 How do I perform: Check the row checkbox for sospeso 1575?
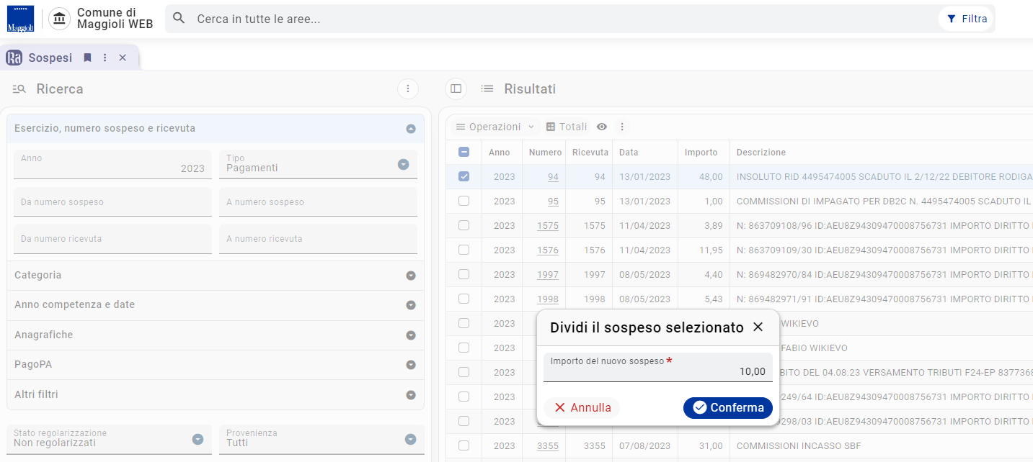pyautogui.click(x=464, y=225)
